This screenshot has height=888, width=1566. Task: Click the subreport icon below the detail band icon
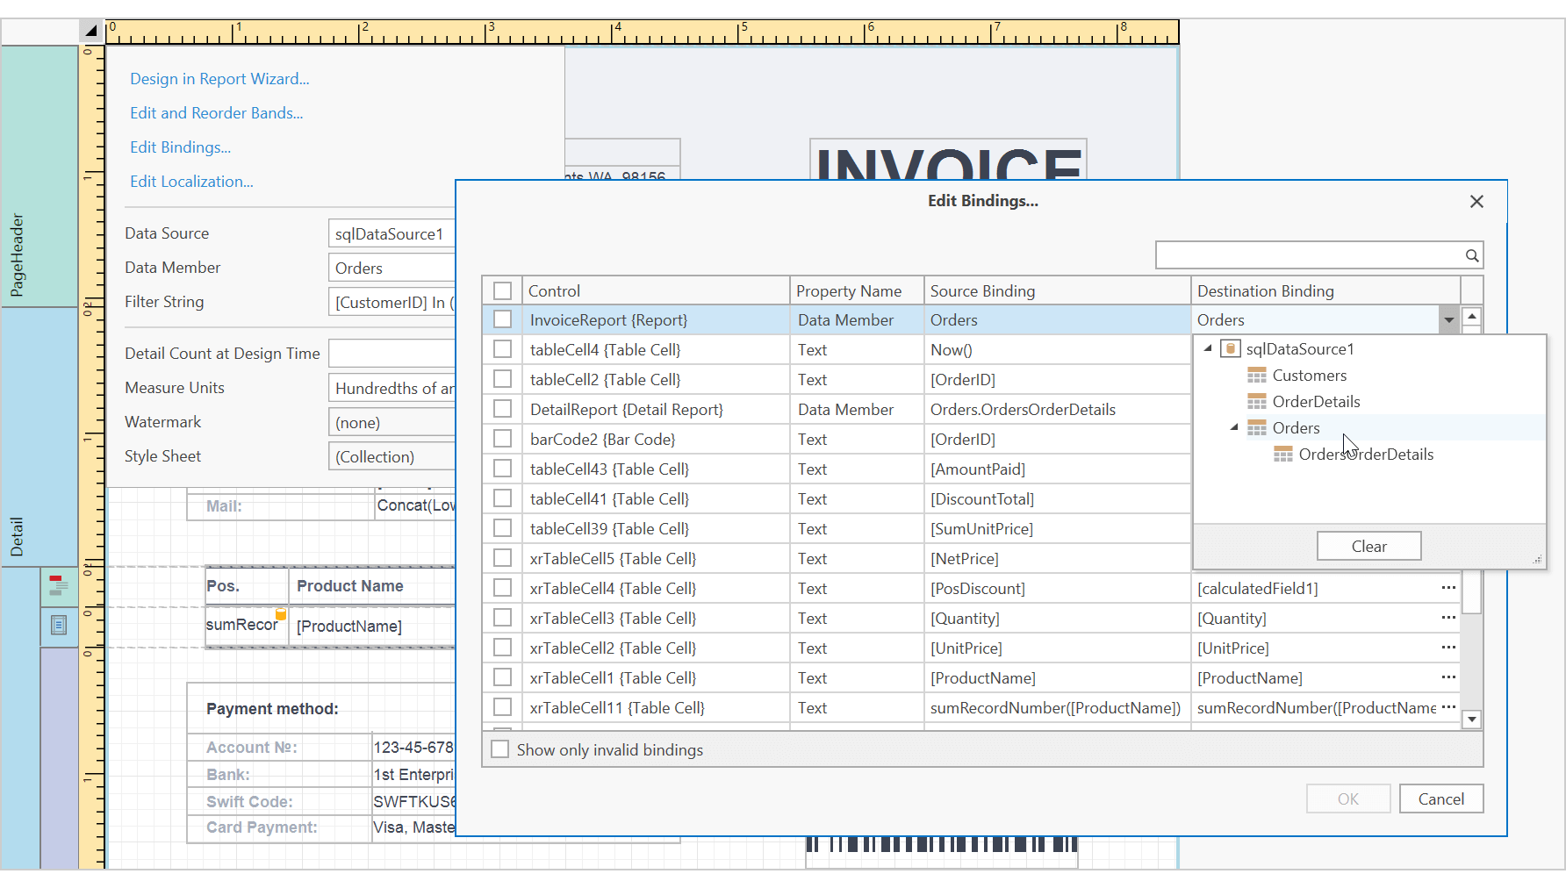59,625
